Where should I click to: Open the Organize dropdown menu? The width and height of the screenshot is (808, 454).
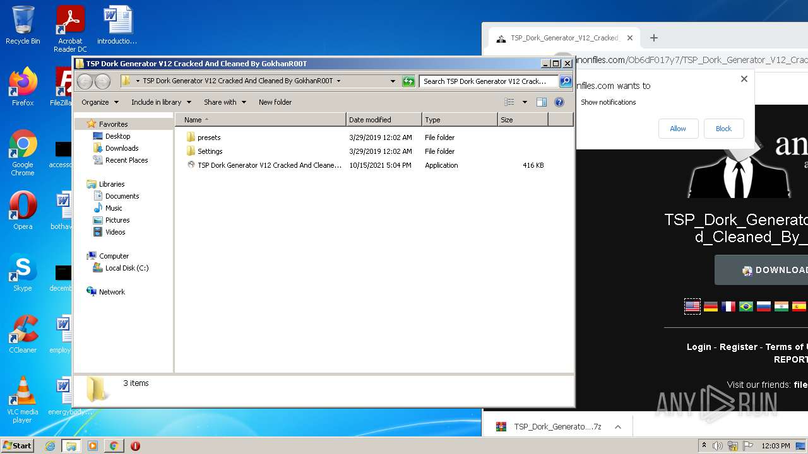pos(100,102)
